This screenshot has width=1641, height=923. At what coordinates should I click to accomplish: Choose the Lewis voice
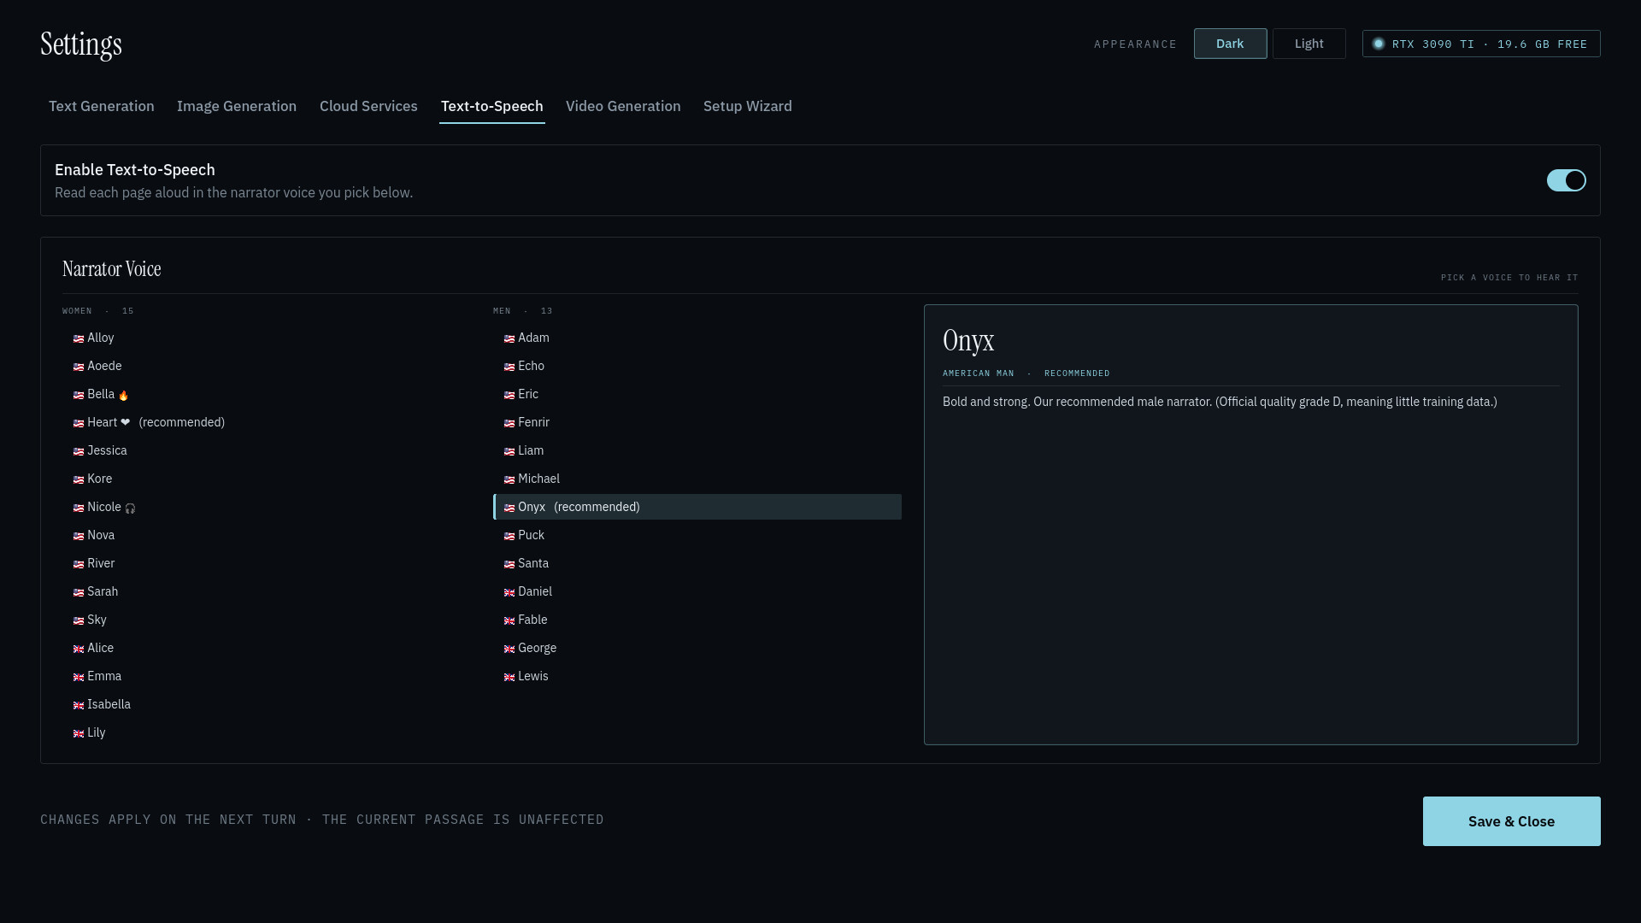pyautogui.click(x=697, y=676)
